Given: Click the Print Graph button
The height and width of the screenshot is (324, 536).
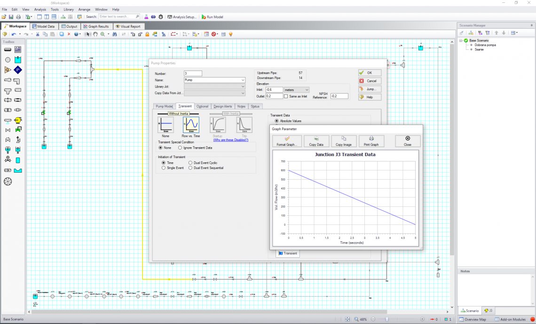Looking at the screenshot, I should pos(371,141).
